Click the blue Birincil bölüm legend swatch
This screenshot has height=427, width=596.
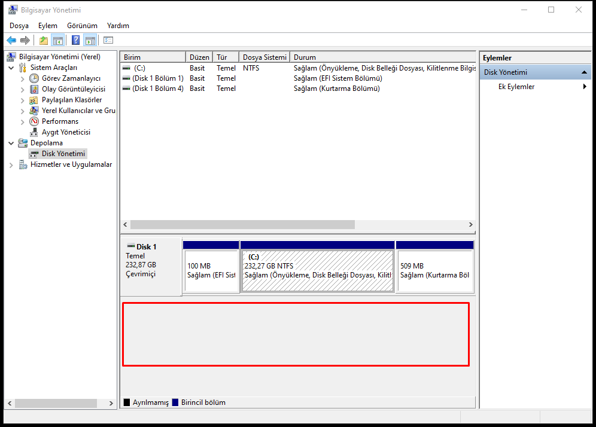click(175, 402)
